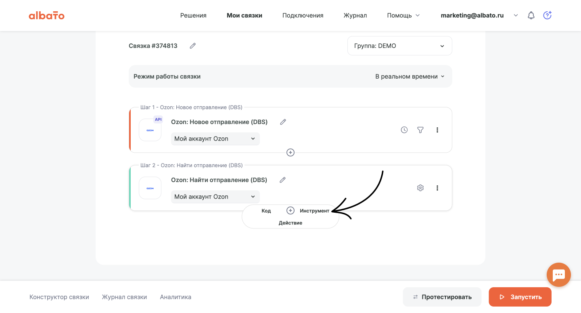Open the three-dot menu on step 2
581x313 pixels.
tap(437, 188)
